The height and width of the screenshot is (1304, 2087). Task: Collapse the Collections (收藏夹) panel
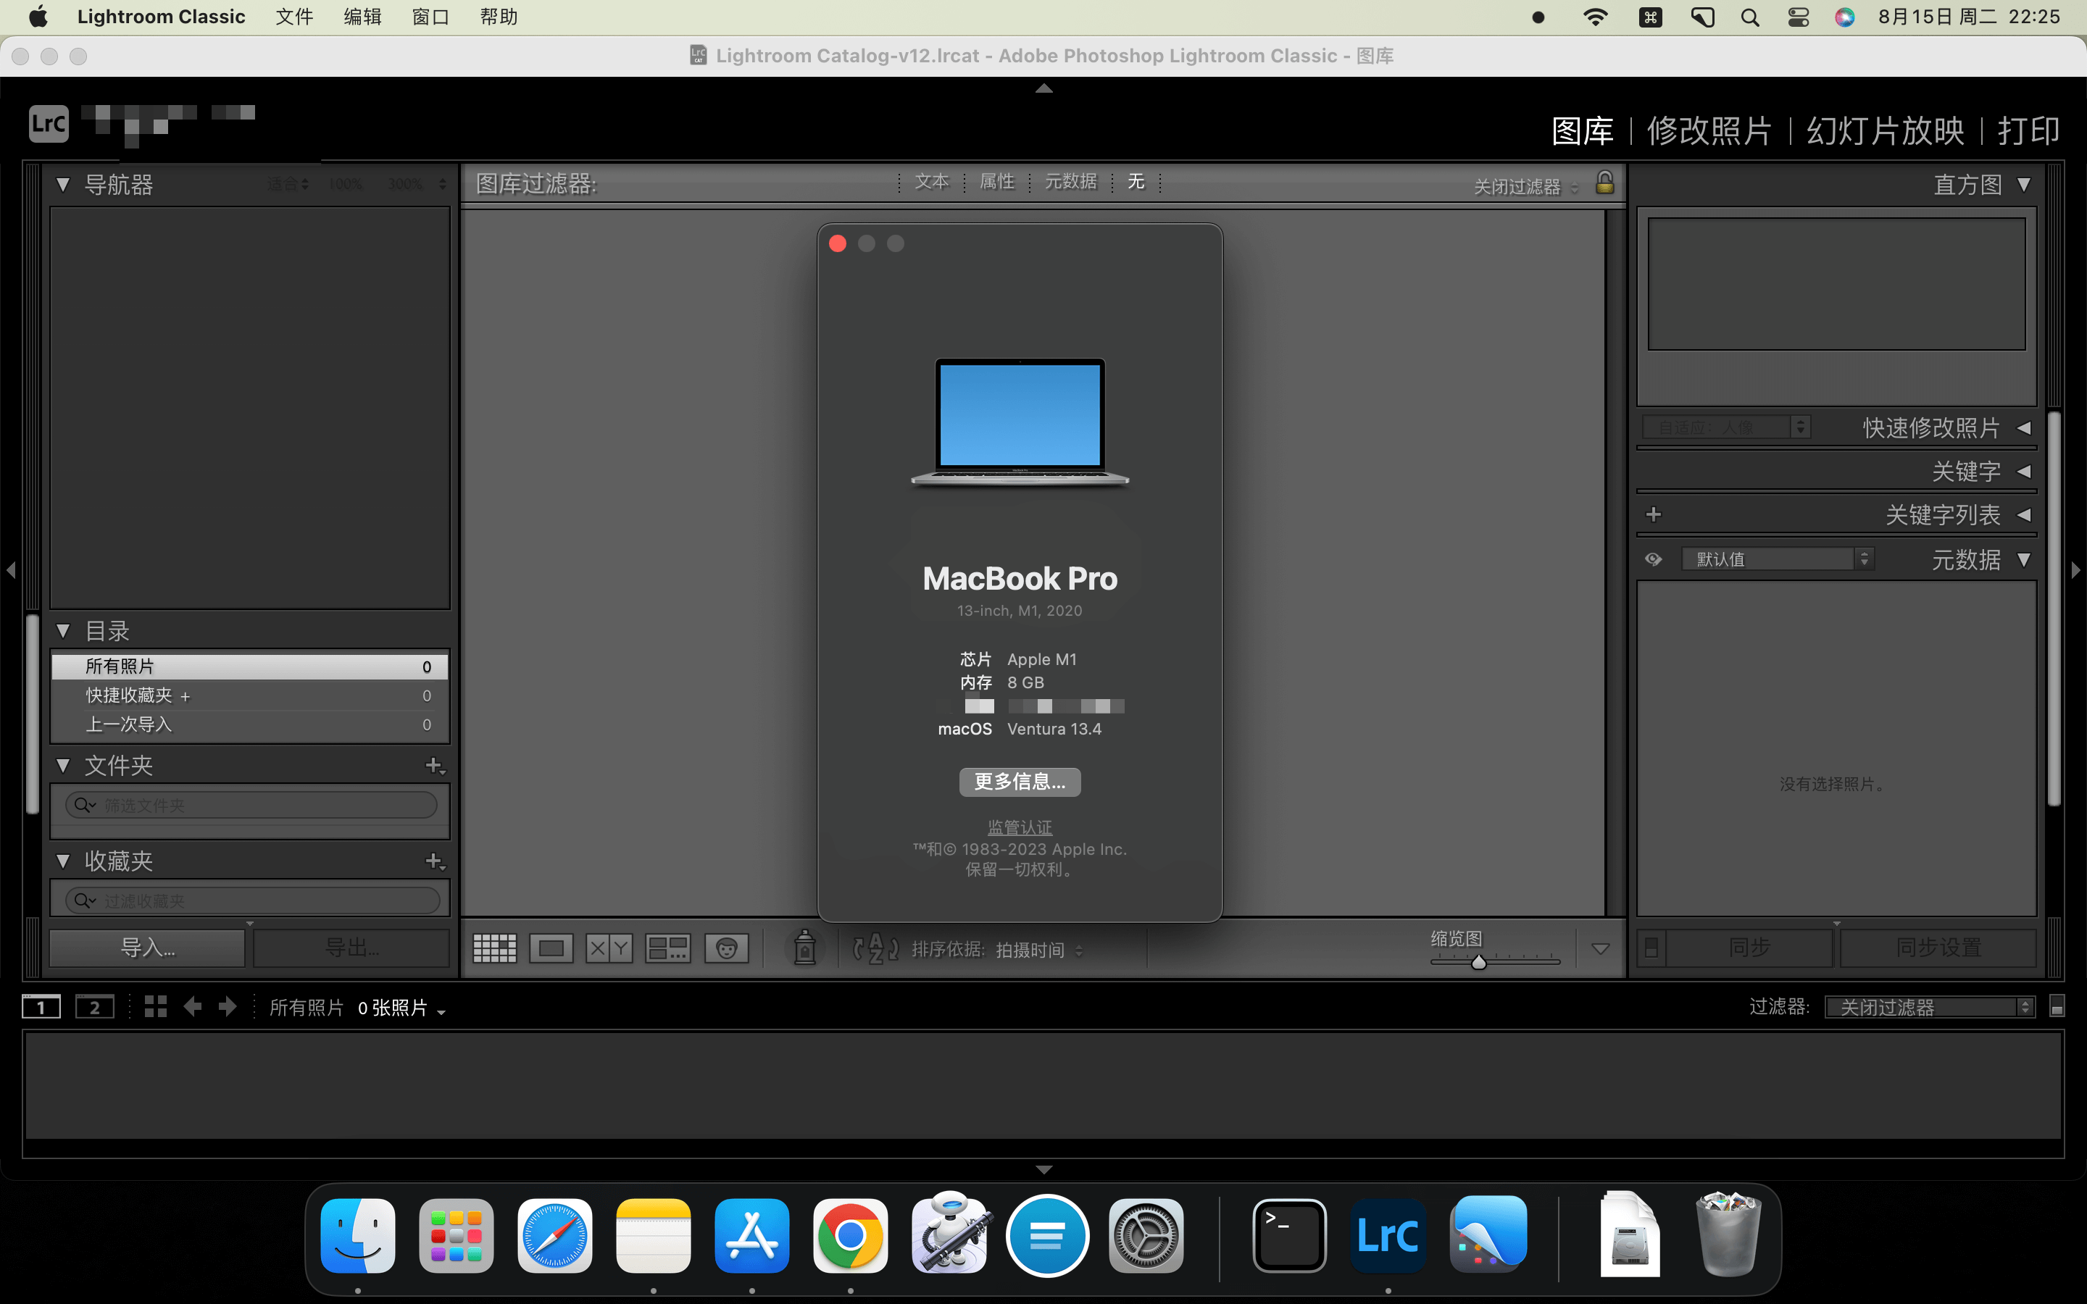coord(63,861)
